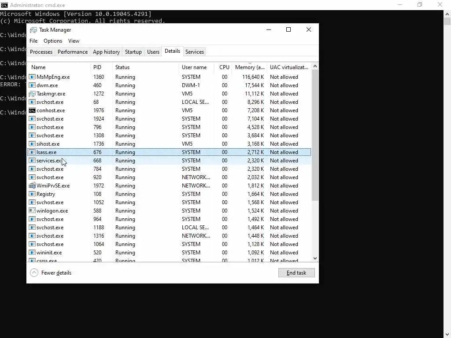Click icon of svchost.exe with PID 920
Screen dimensions: 451x338
(x=32, y=177)
